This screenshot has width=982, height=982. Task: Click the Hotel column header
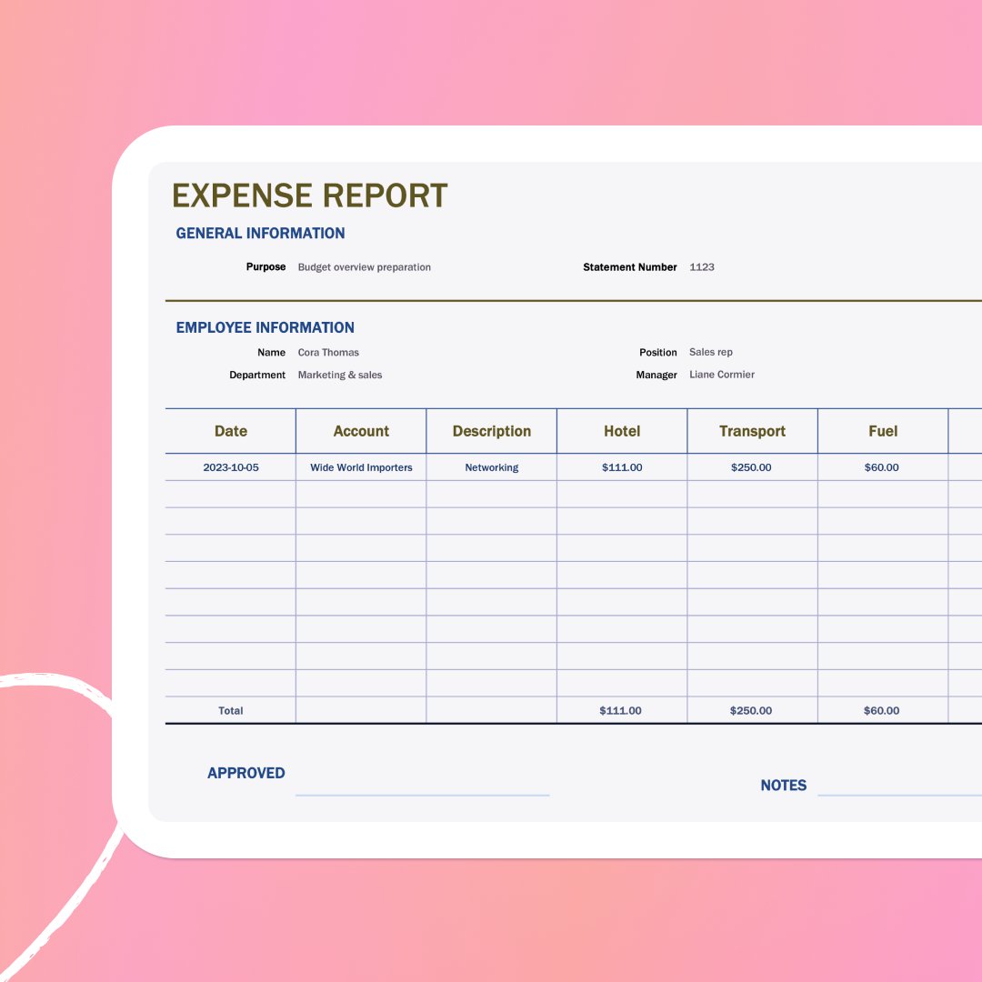622,431
